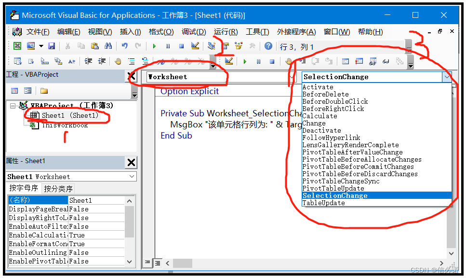The height and width of the screenshot is (278, 466).
Task: Switch to the 按分类序 tab
Action: [x=58, y=189]
